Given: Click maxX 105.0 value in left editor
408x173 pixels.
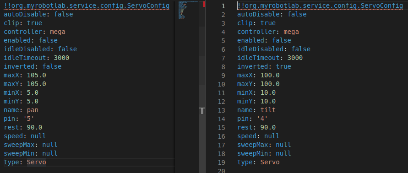Looking at the screenshot, I should [x=37, y=75].
